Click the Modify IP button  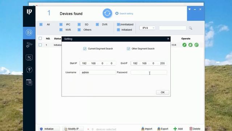point(73,129)
